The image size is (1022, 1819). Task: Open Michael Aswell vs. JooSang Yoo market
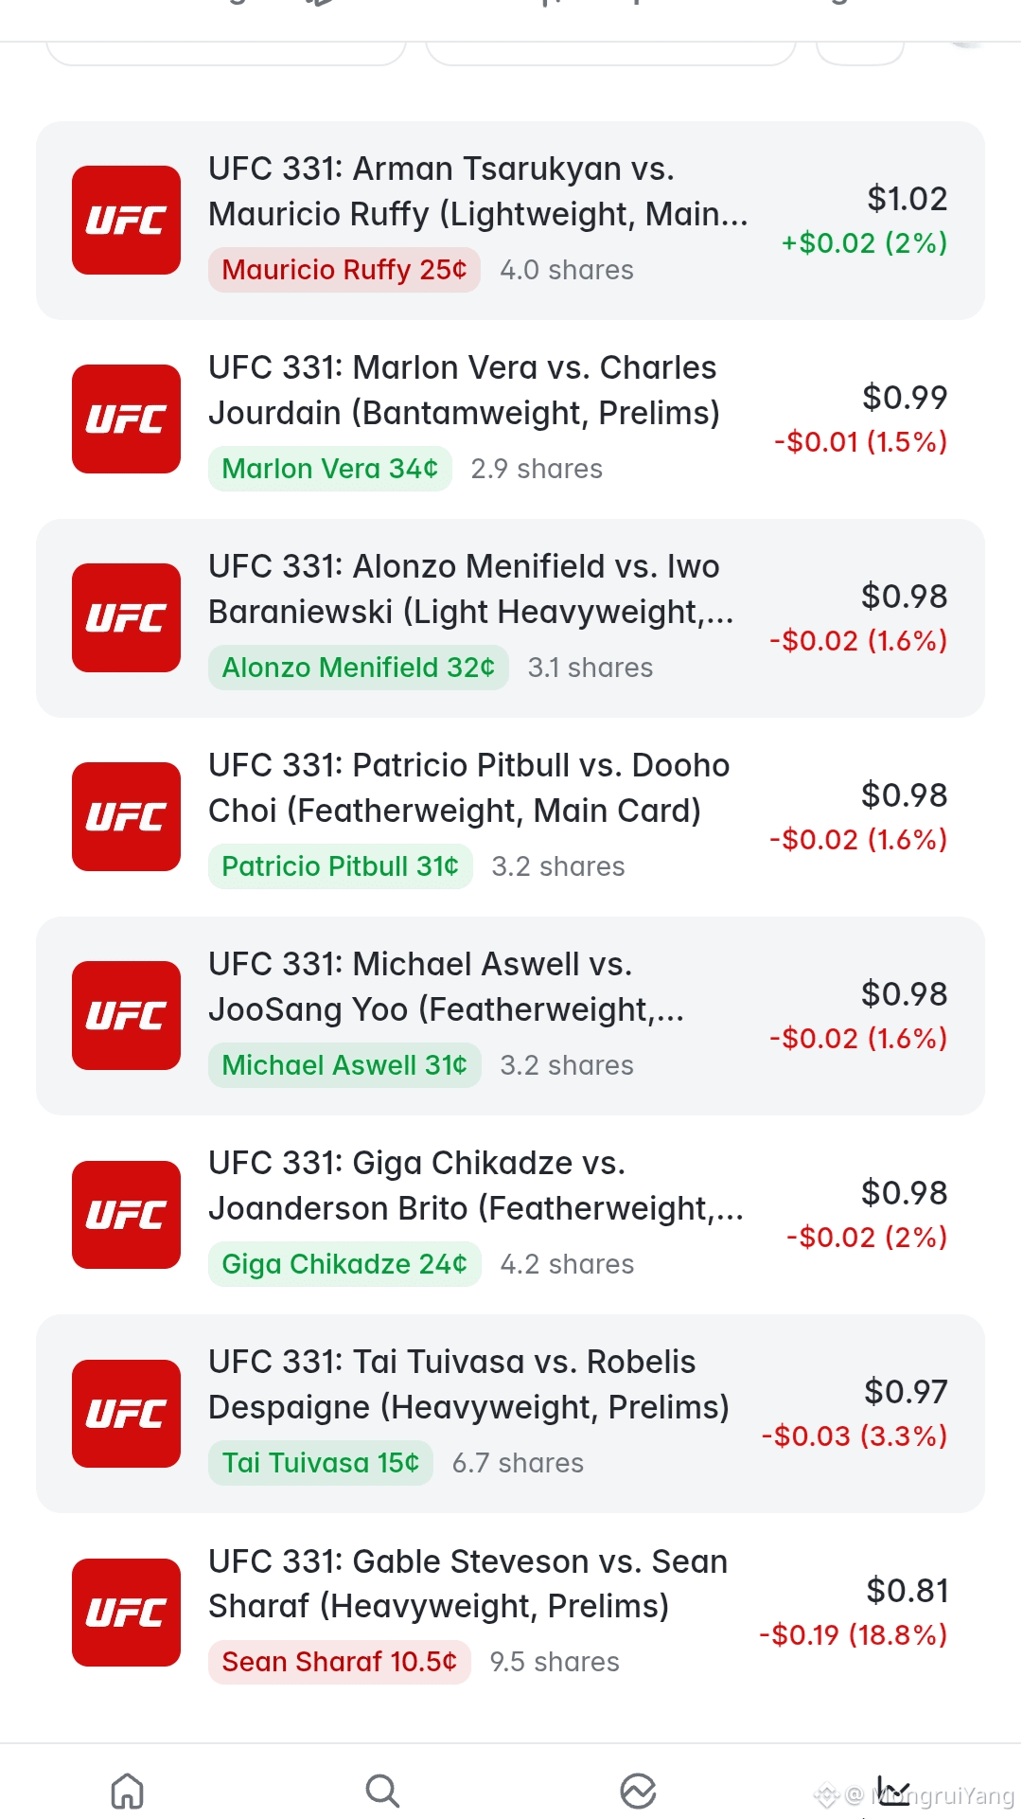511,1016
